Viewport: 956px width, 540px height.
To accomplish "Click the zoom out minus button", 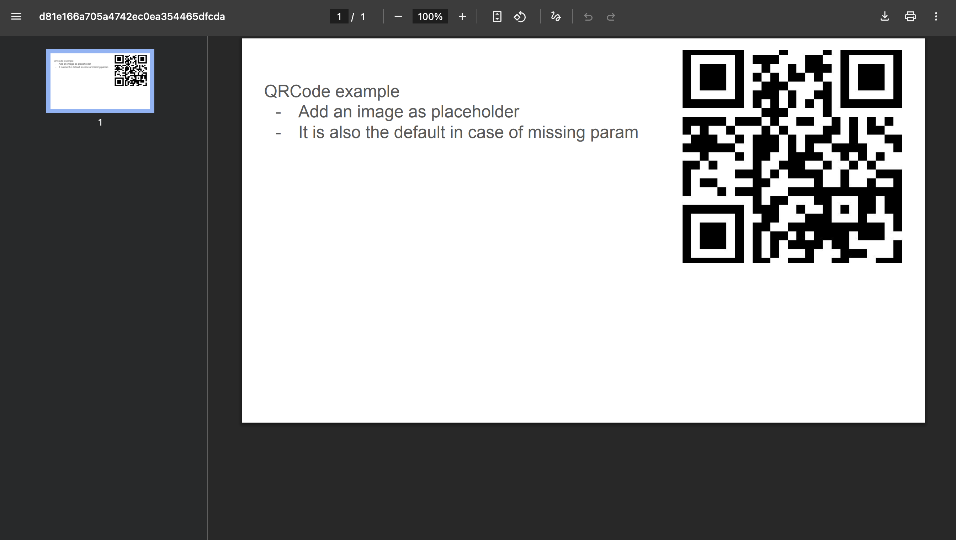I will pyautogui.click(x=398, y=17).
